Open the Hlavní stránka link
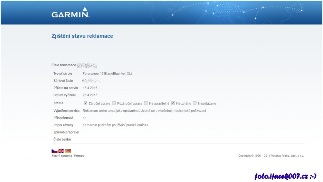323x182 pixels. (62, 156)
